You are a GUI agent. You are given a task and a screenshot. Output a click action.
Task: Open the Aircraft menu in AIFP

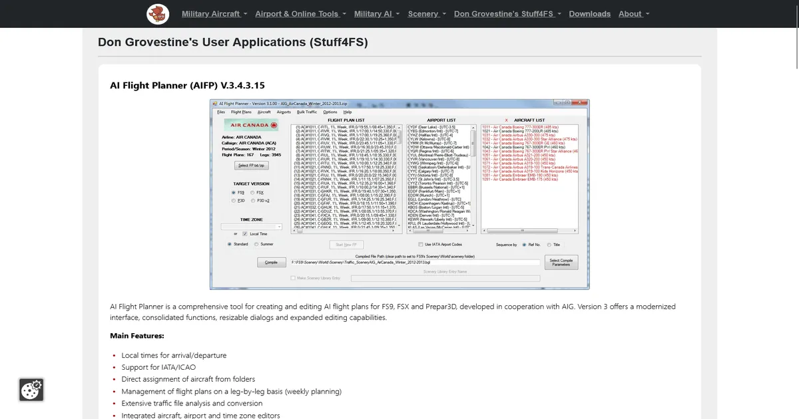click(x=264, y=112)
